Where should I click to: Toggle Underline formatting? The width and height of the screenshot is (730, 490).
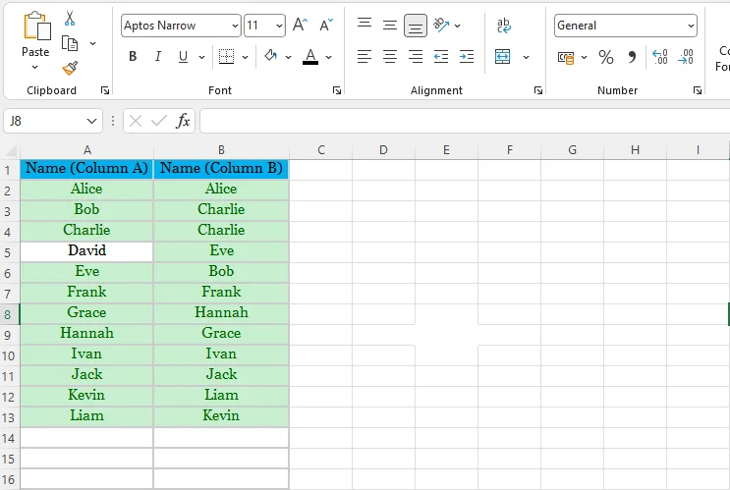tap(183, 57)
